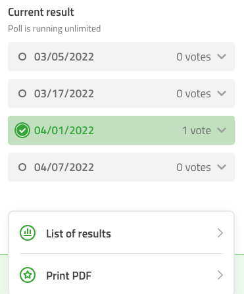Click the "Current result" heading
This screenshot has width=244, height=294.
pos(41,12)
